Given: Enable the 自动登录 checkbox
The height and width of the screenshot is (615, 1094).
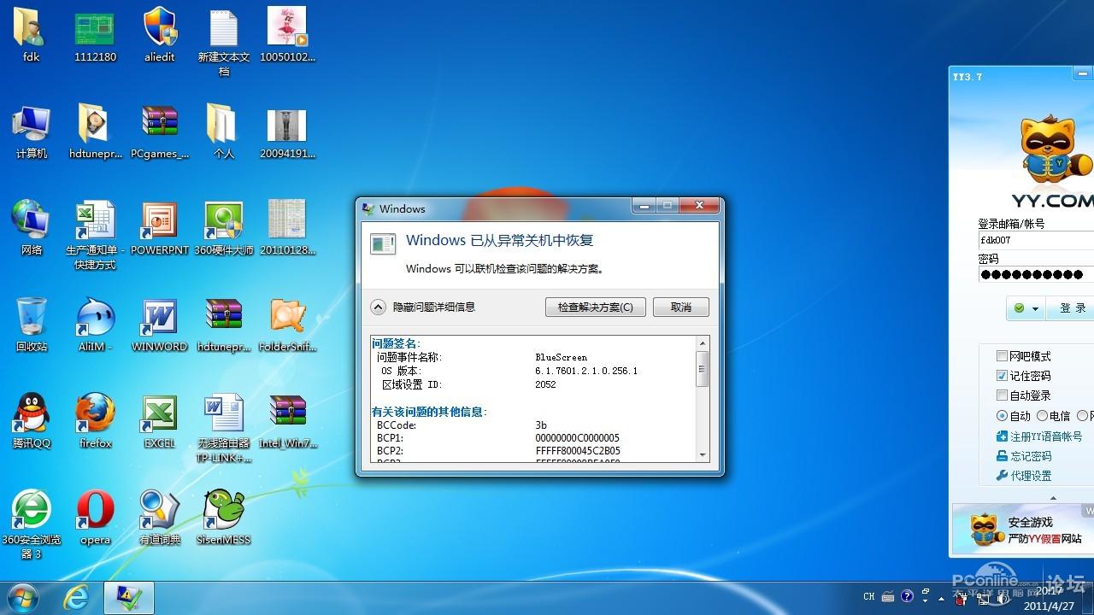Looking at the screenshot, I should (1002, 395).
